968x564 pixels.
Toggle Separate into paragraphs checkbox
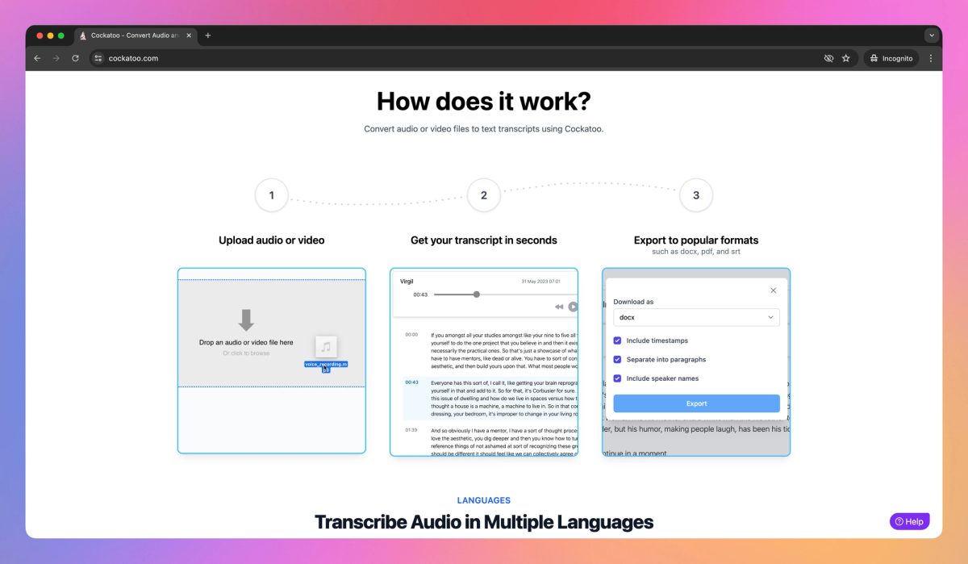point(618,360)
